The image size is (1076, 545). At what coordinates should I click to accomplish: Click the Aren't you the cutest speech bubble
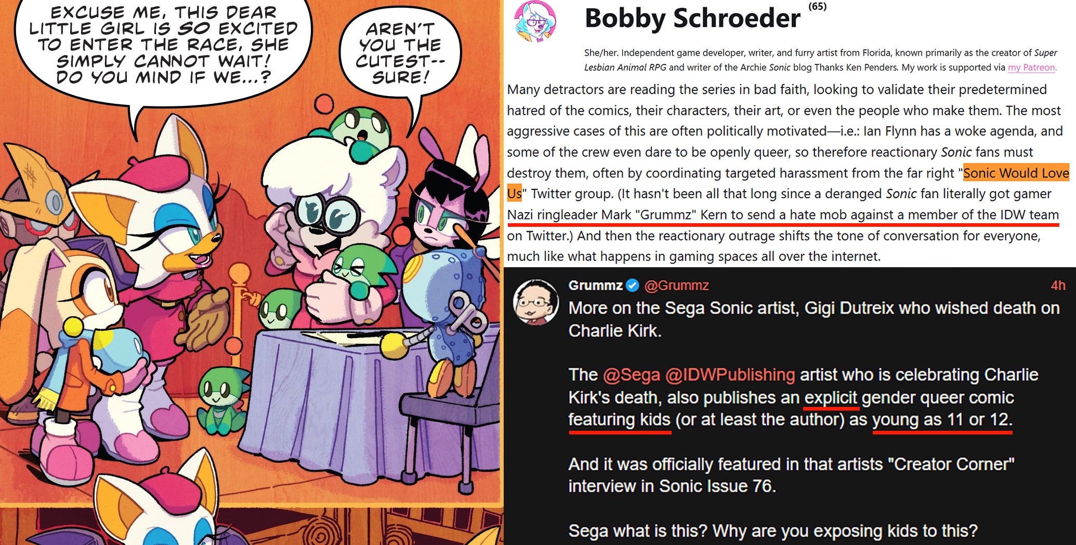(400, 53)
